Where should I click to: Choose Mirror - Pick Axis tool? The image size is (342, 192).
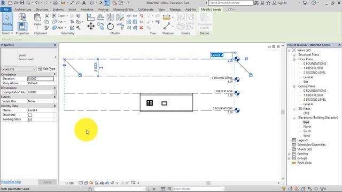110,17
